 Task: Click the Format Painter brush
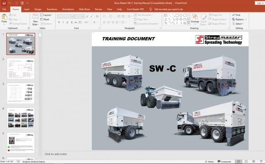(18, 24)
